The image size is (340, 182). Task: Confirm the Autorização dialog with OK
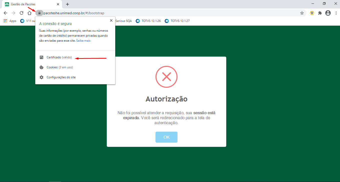pos(166,137)
